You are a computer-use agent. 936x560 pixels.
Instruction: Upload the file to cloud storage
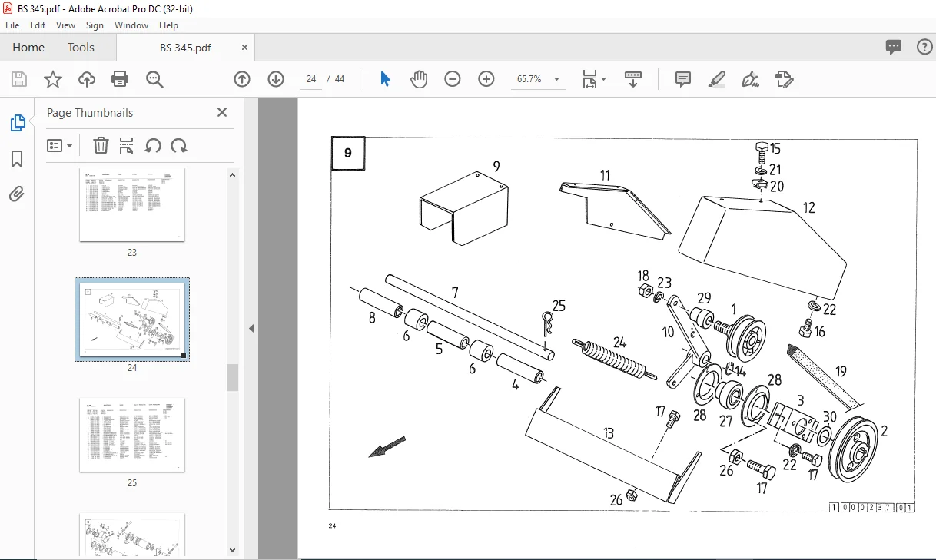coord(87,79)
